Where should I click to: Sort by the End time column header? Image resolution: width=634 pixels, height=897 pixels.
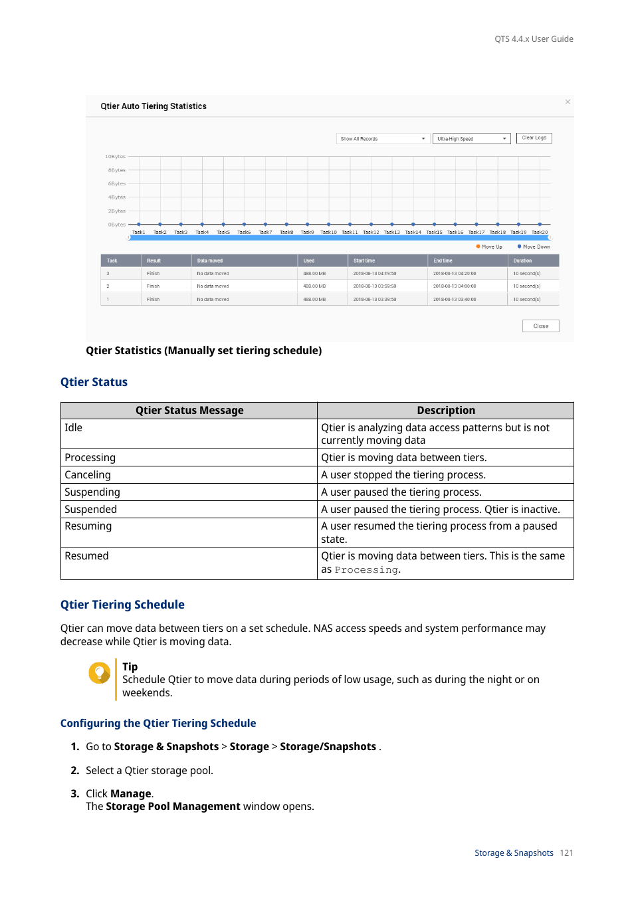[467, 261]
